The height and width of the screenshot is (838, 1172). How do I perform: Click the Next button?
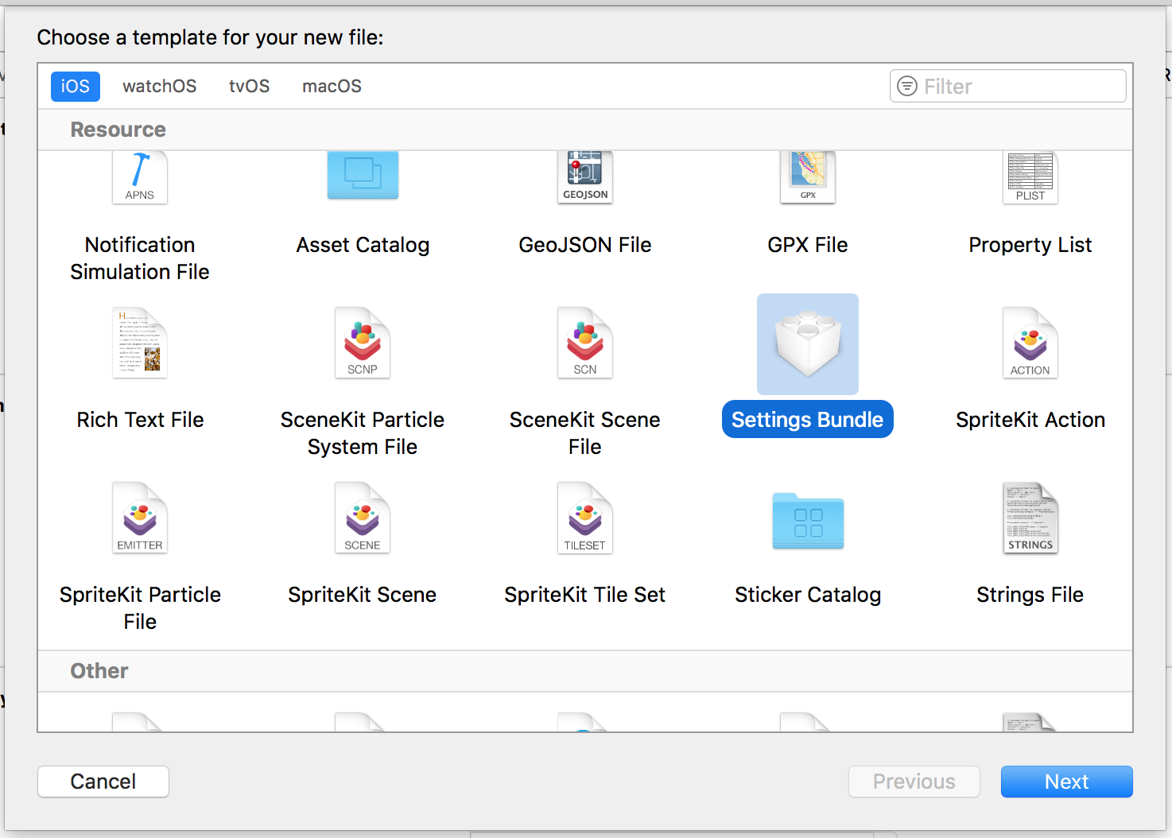point(1066,782)
